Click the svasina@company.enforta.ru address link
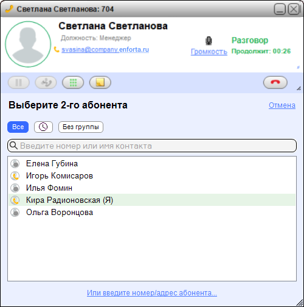 tap(105, 49)
